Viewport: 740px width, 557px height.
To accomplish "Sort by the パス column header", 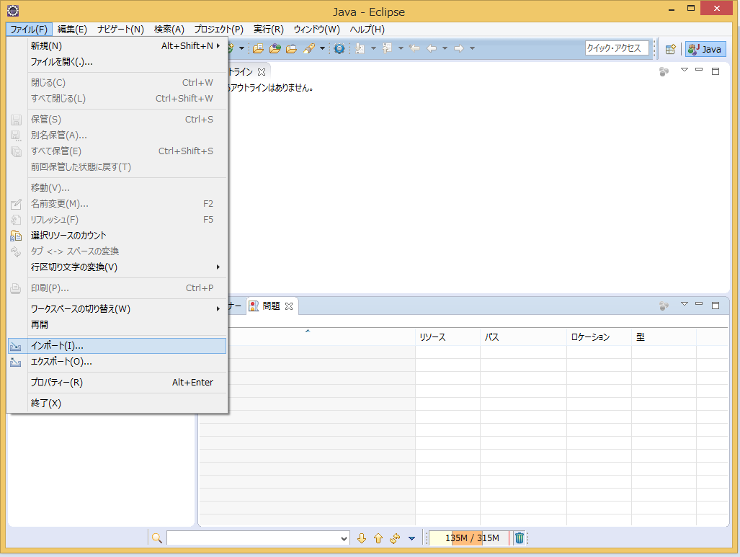I will pyautogui.click(x=523, y=337).
